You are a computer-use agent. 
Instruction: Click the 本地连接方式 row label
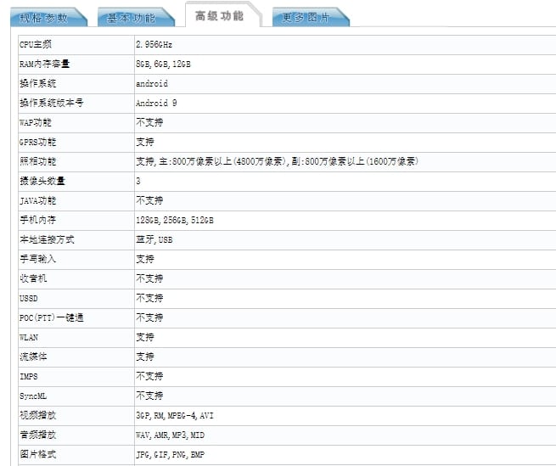(x=47, y=239)
